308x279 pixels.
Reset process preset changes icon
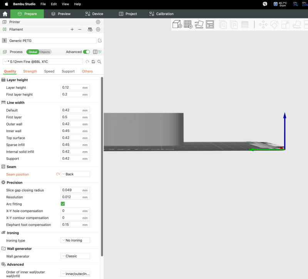coord(87,62)
